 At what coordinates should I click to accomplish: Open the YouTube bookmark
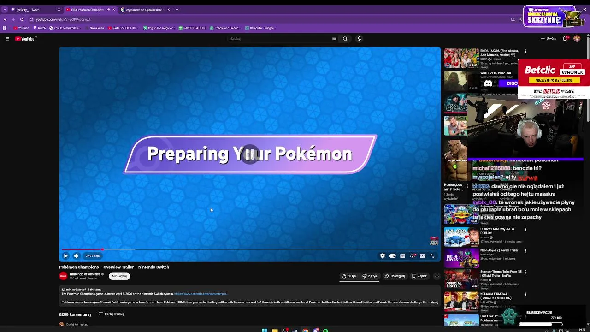[21, 28]
